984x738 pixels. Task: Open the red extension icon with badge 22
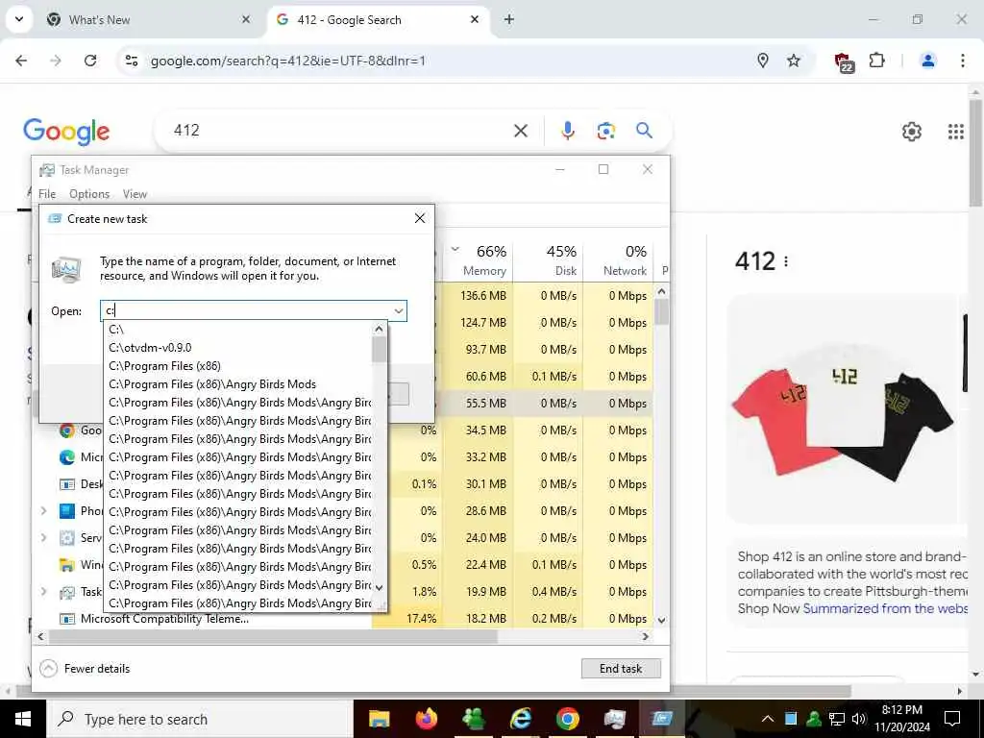(844, 62)
